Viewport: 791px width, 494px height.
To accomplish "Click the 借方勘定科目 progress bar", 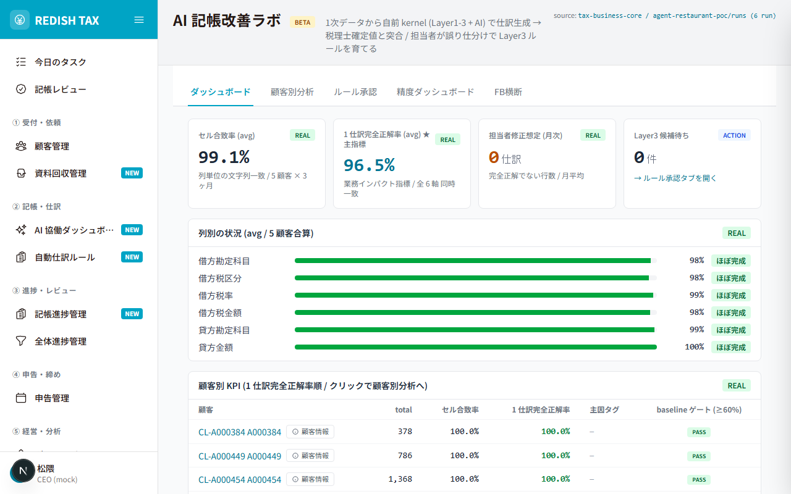I will click(476, 261).
